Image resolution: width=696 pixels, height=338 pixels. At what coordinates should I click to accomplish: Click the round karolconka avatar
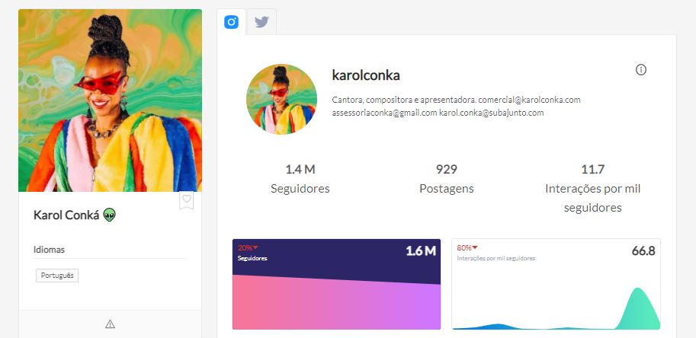(281, 99)
